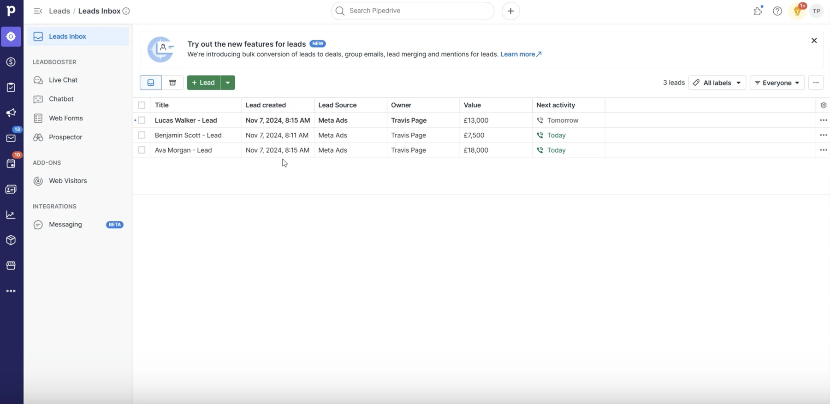The width and height of the screenshot is (830, 404).
Task: Open the Ava Morgan - Lead title
Action: coord(184,150)
